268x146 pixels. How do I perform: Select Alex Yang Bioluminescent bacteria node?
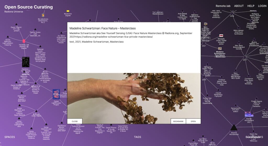click(239, 42)
